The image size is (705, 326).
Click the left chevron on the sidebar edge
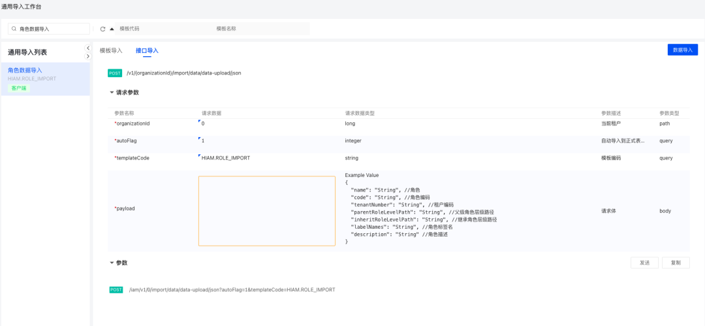pyautogui.click(x=88, y=48)
